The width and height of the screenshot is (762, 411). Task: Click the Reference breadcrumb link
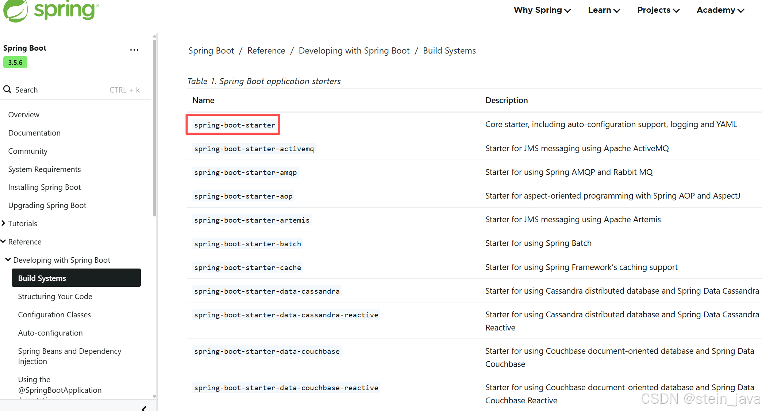pyautogui.click(x=266, y=51)
